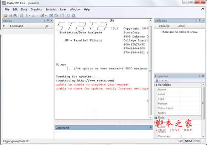Click inside the Command input area
The height and width of the screenshot is (145, 207).
[103, 134]
